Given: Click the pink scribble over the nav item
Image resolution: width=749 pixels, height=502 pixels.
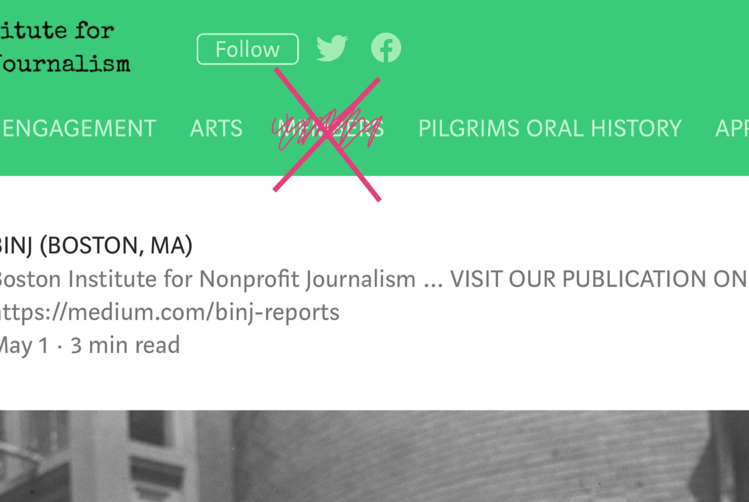Looking at the screenshot, I should [x=328, y=129].
